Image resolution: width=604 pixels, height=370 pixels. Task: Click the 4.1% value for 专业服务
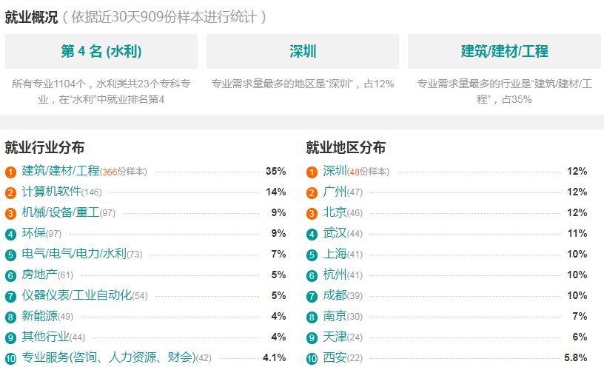(275, 358)
